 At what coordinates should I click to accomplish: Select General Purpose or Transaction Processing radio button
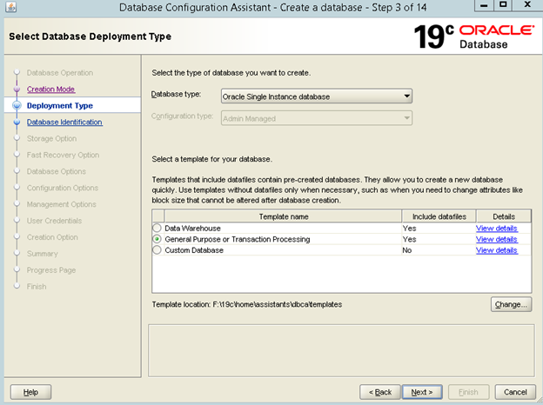(157, 239)
